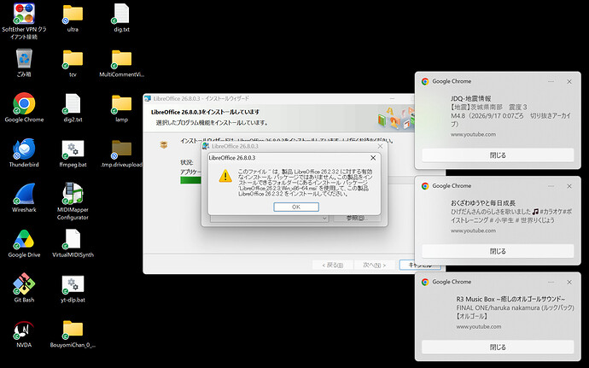Open the path combo box dropdown arrow
Viewport: 589px width, 368px height.
[x=324, y=219]
